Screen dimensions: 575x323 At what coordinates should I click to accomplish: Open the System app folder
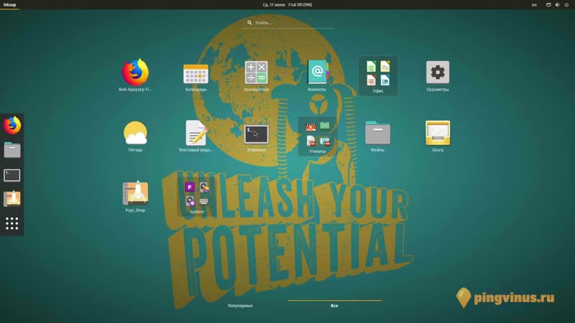(x=196, y=197)
